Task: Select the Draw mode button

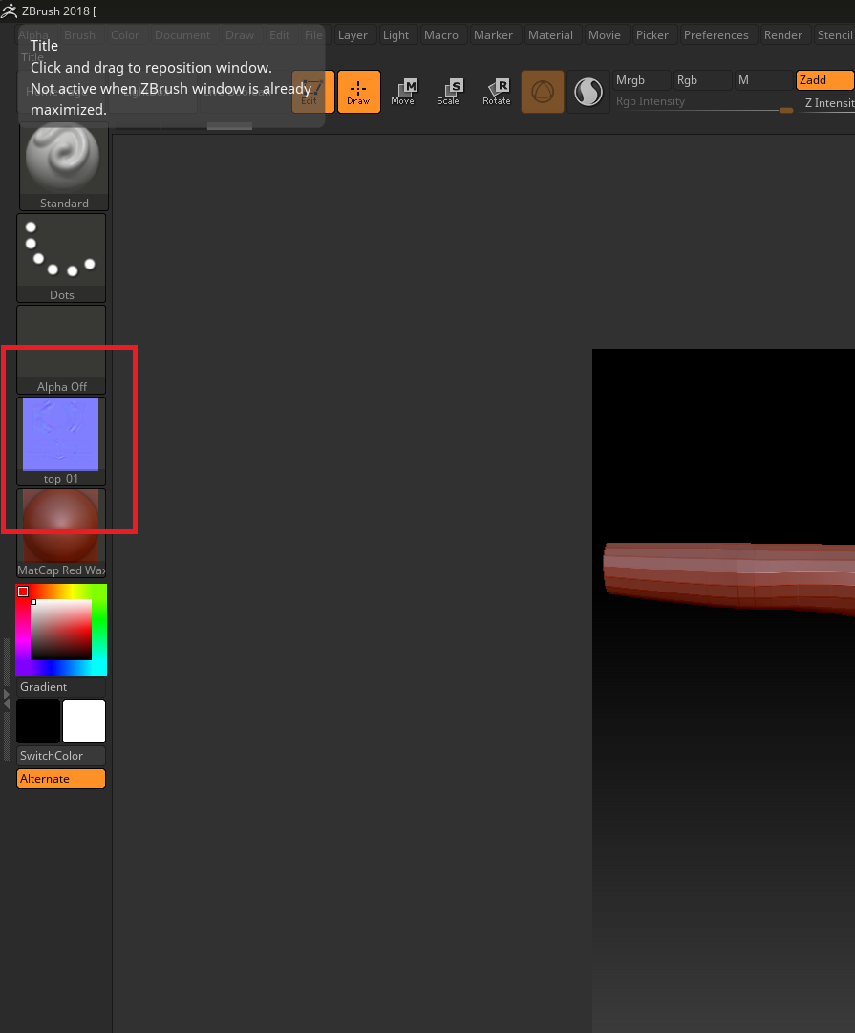Action: [x=358, y=92]
